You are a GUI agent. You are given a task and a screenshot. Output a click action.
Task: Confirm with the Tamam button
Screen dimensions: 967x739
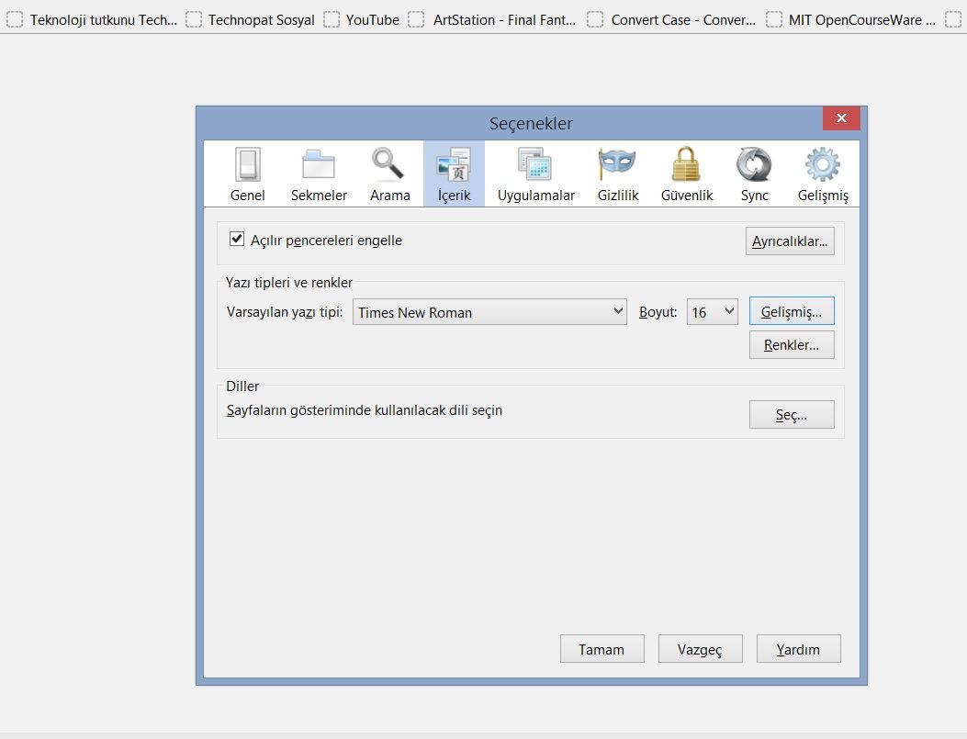(602, 649)
